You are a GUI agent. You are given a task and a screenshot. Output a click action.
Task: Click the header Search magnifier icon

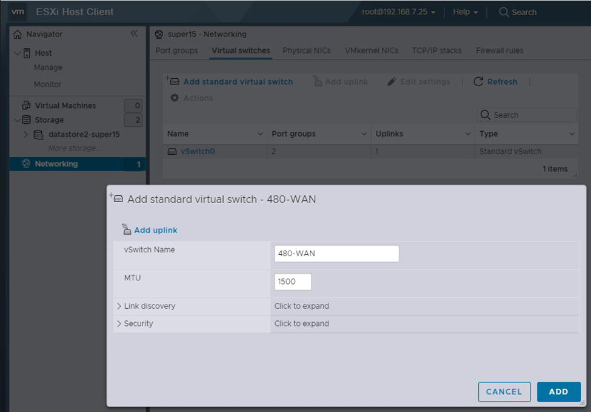point(504,12)
